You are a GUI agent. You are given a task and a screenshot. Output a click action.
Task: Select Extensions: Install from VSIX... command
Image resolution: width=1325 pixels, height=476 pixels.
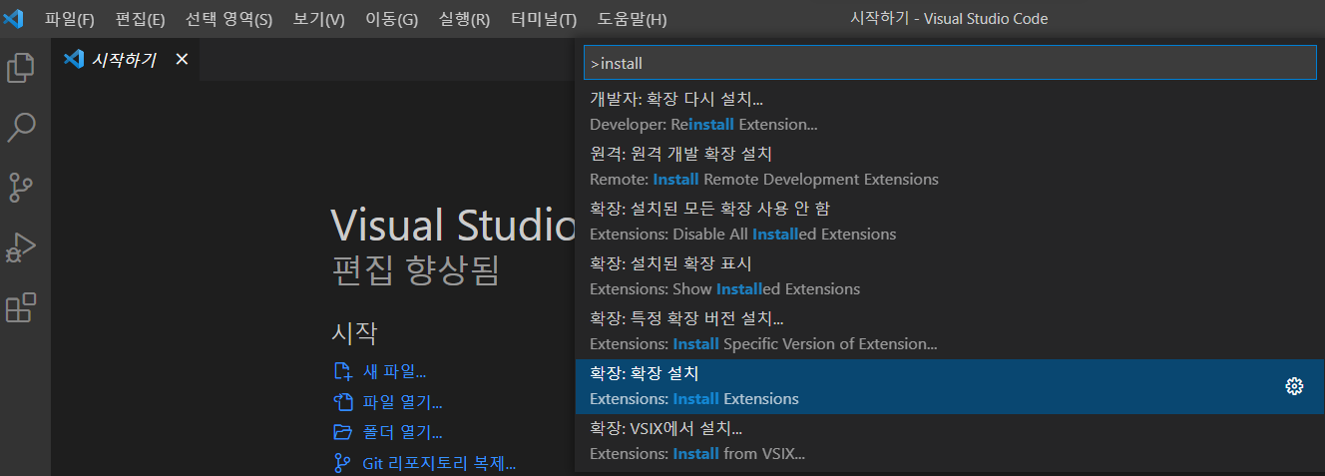[x=950, y=441]
